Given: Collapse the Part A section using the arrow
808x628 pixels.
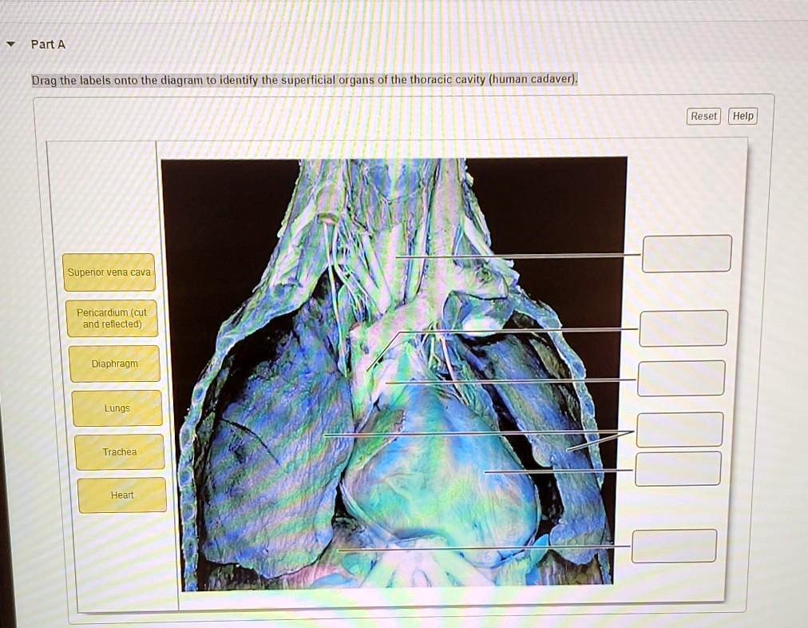Looking at the screenshot, I should pos(10,44).
